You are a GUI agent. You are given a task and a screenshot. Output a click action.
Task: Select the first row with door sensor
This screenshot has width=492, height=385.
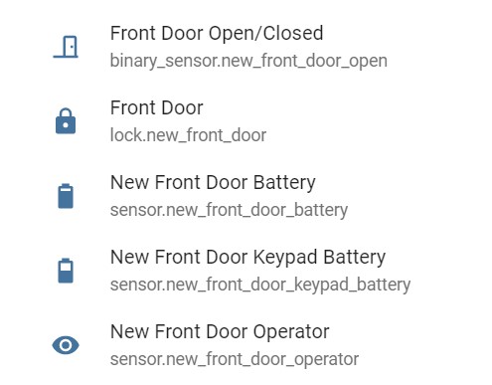[246, 47]
